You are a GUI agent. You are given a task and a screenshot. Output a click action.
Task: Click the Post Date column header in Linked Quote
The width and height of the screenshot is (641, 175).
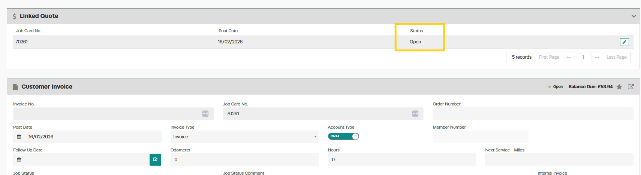228,31
